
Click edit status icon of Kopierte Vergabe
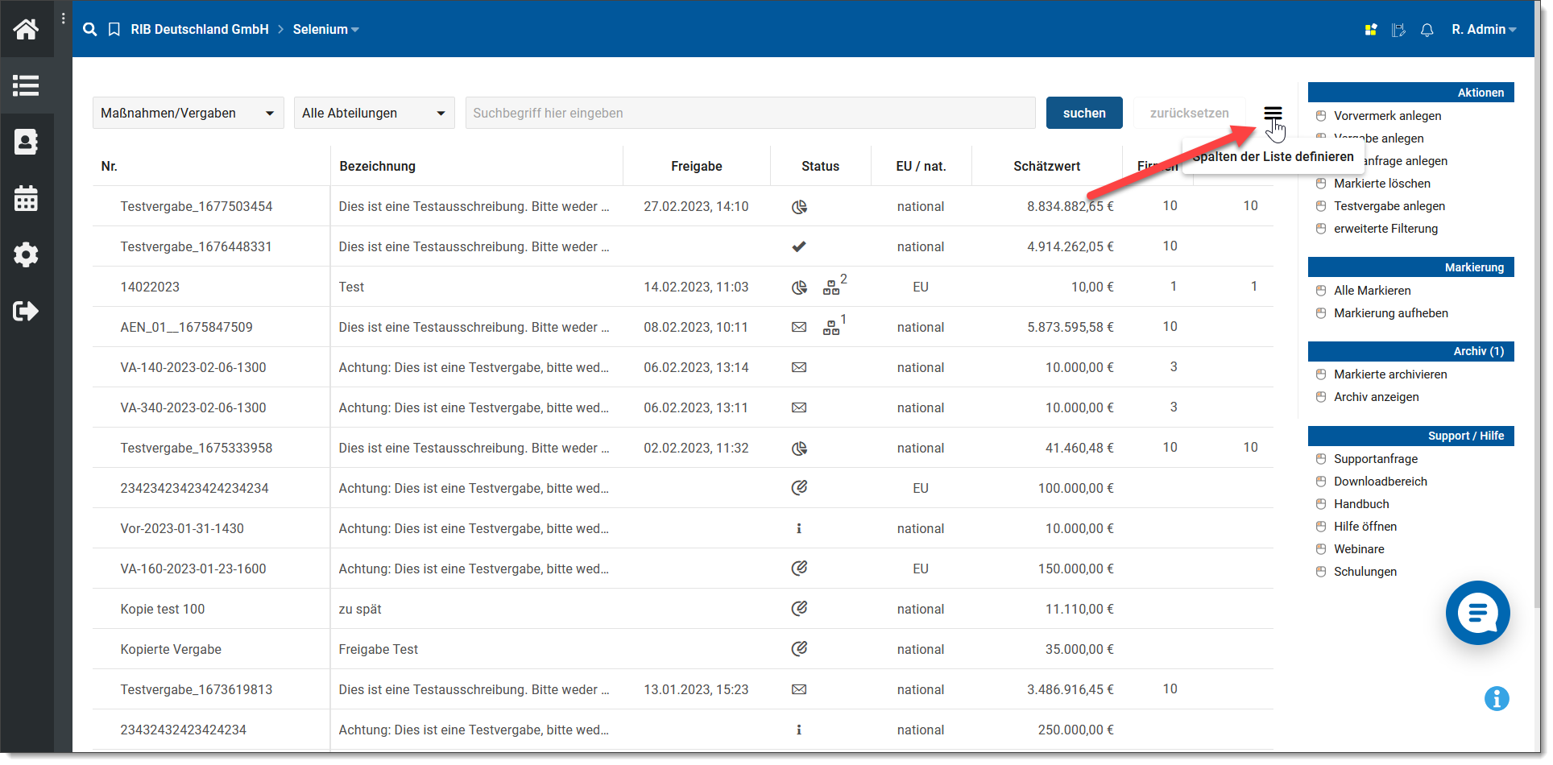[799, 648]
